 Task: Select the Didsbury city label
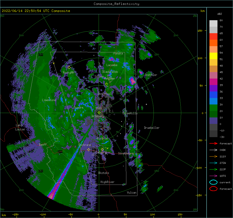coord(98,116)
